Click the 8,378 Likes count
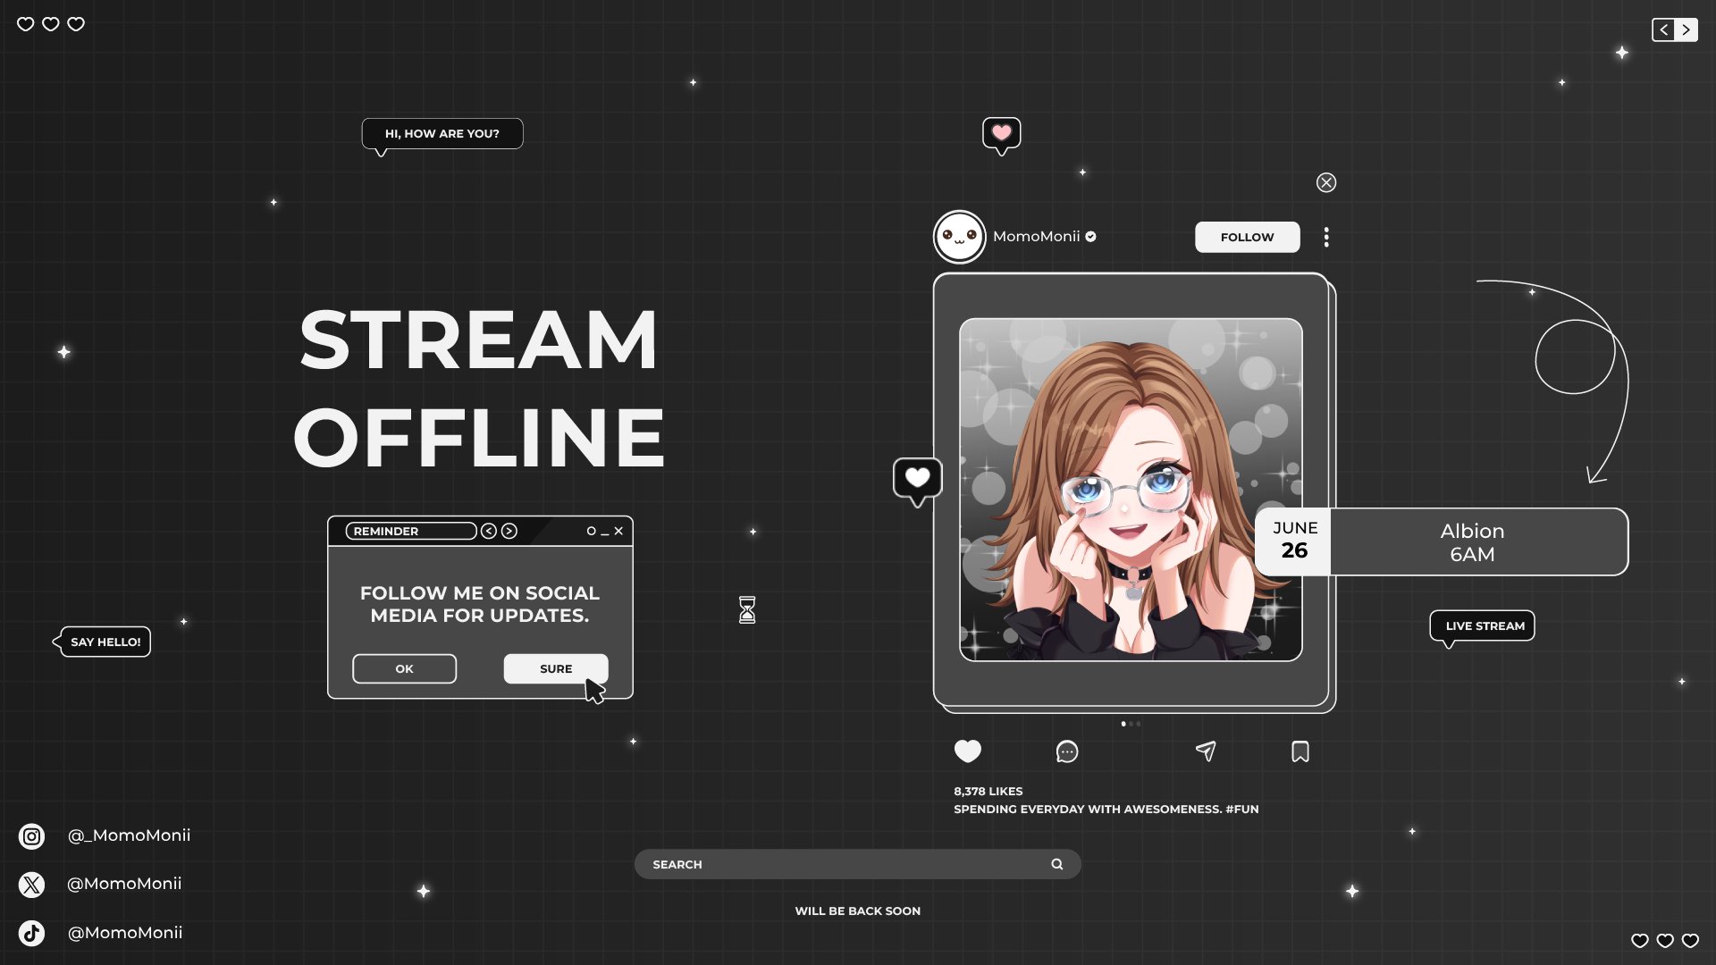 (988, 792)
